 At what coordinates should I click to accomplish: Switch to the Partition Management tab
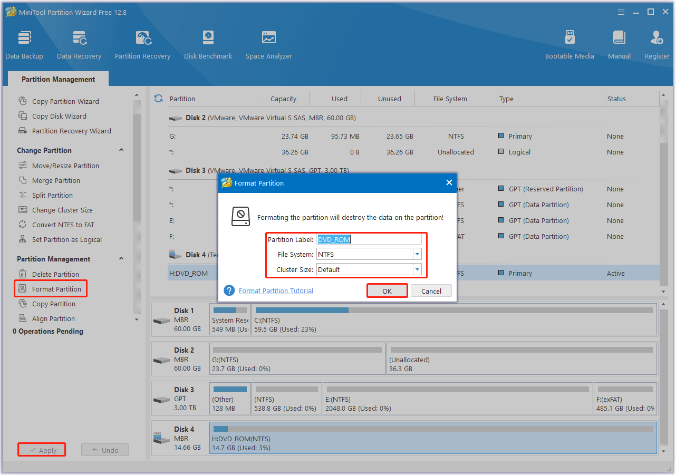pos(57,79)
